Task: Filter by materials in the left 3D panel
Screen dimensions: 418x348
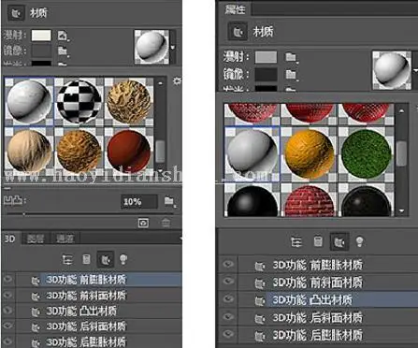Action: click(106, 259)
